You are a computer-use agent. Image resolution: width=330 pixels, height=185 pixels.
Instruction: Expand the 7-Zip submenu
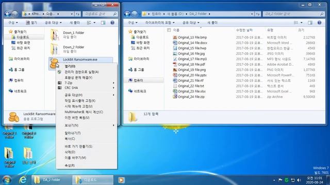(87, 83)
